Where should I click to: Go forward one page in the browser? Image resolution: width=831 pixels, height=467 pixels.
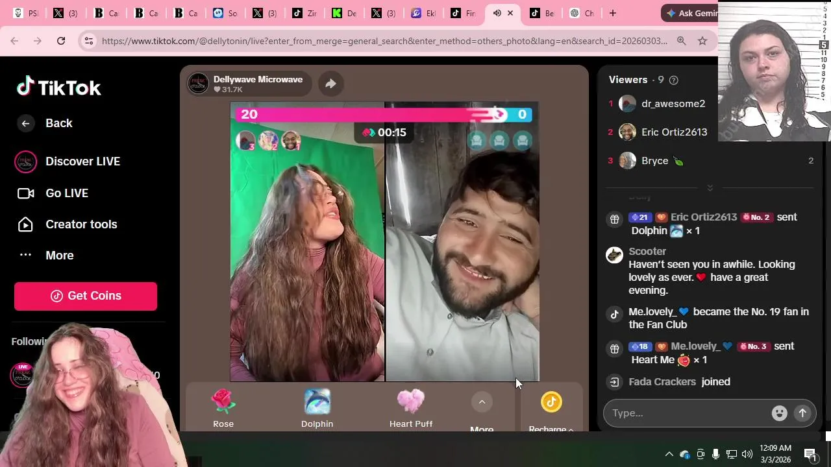point(38,41)
